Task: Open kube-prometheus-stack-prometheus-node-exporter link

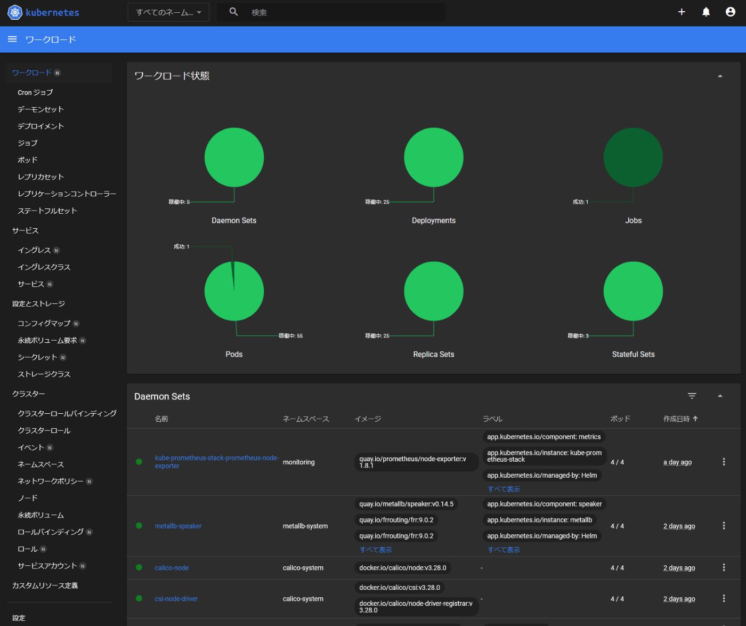Action: [216, 462]
